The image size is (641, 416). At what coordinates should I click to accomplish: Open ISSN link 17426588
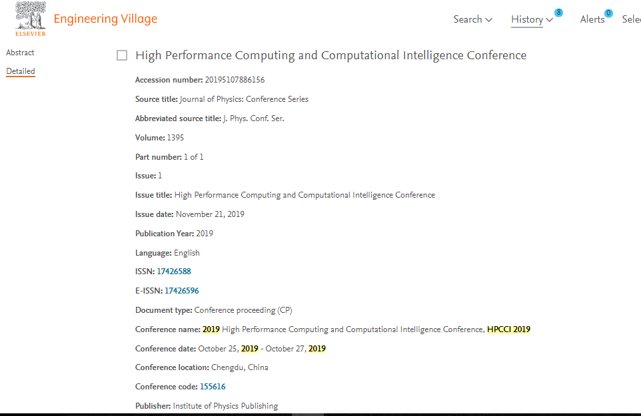pos(173,272)
